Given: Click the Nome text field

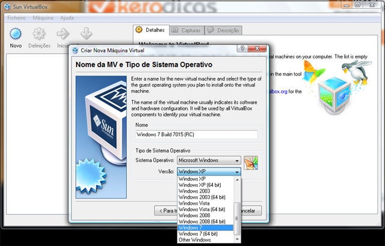Looking at the screenshot, I should point(197,134).
